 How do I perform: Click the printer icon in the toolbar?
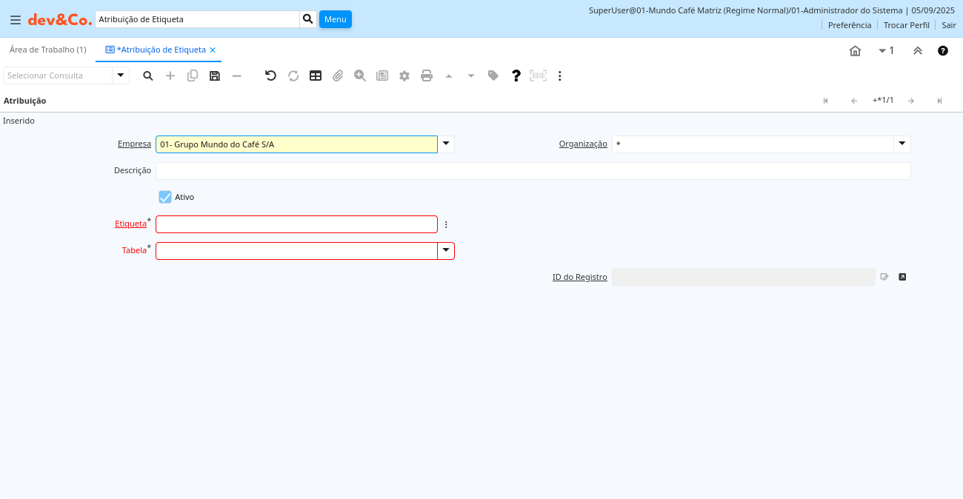coord(427,76)
